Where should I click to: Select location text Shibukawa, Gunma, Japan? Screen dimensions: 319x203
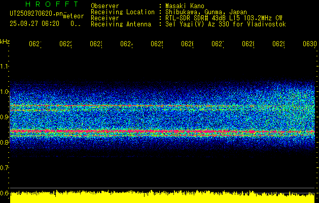coord(206,12)
